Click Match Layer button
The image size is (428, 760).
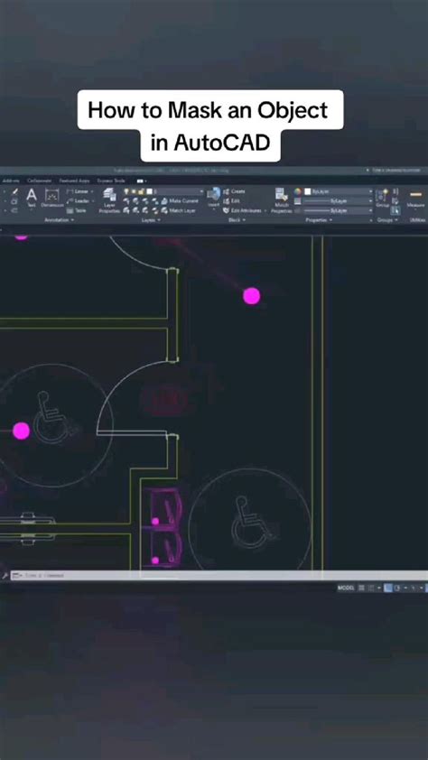(x=179, y=210)
